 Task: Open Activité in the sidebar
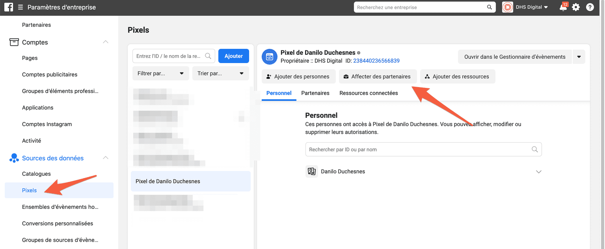pos(32,141)
